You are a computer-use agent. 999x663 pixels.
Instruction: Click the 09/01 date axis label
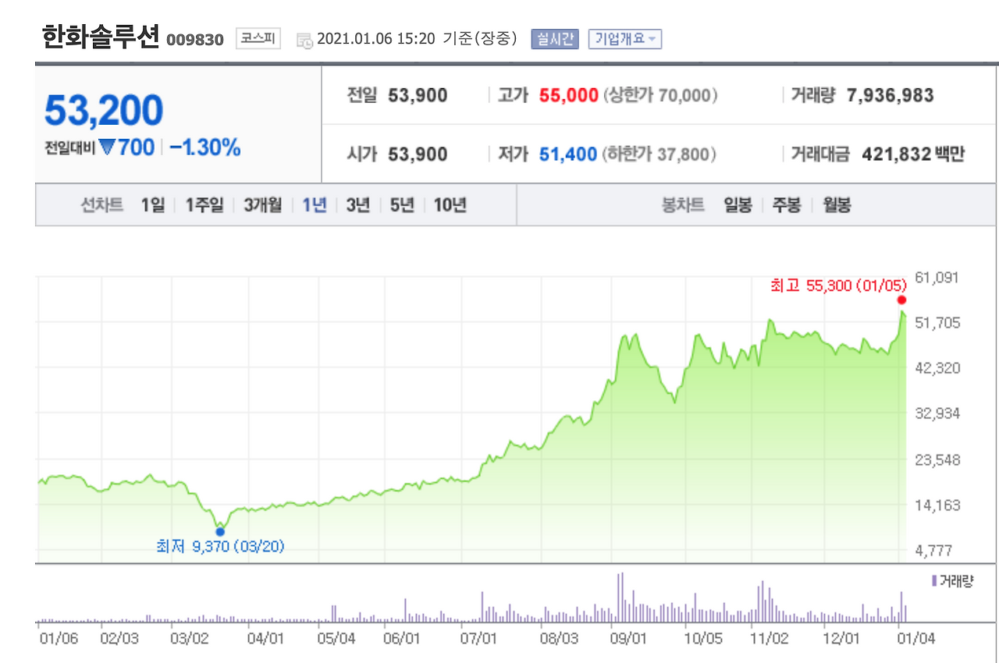click(629, 638)
